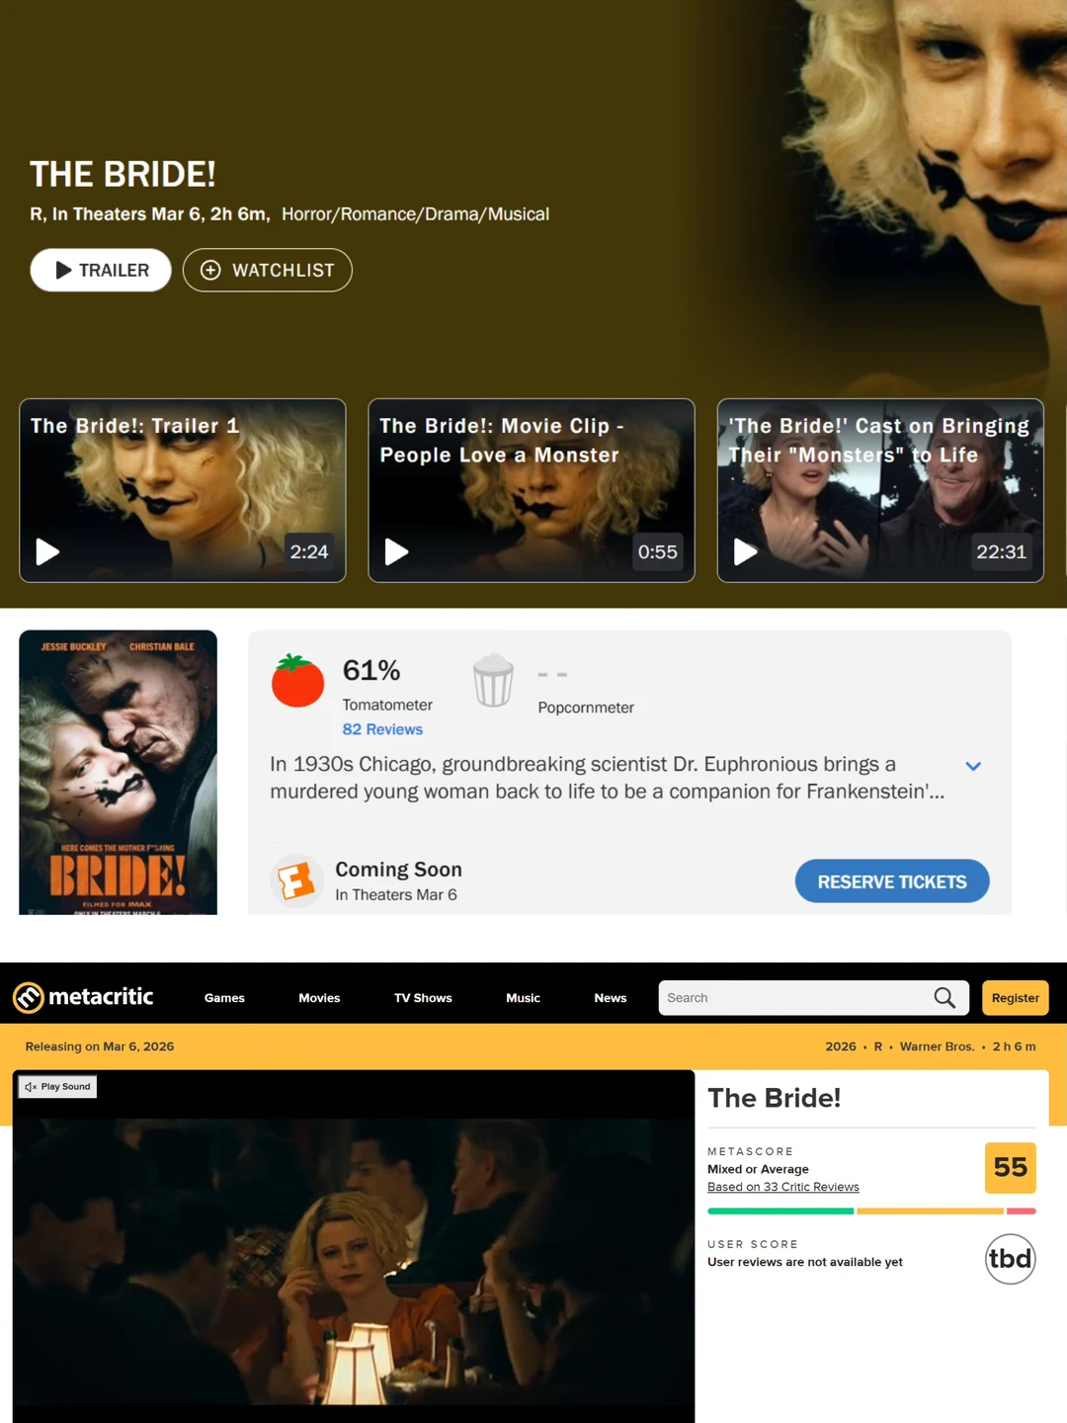Open the Movies menu on Metacritic

click(x=319, y=998)
